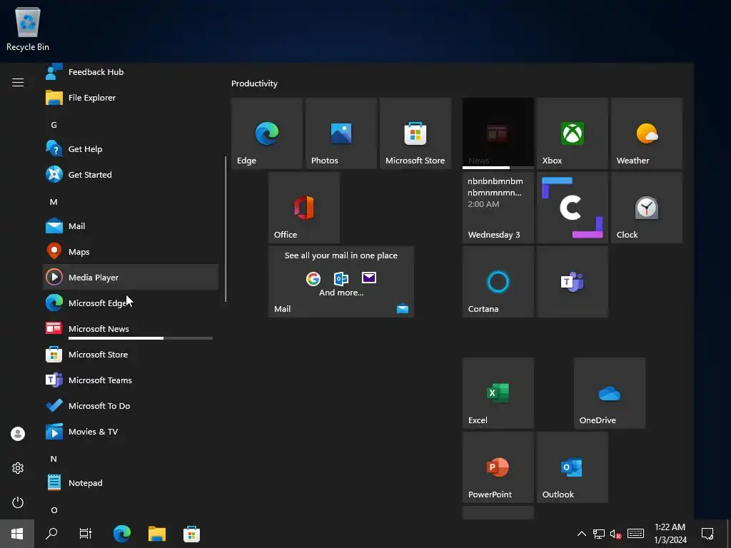Open Microsoft Store from the taskbar
This screenshot has height=548, width=731.
click(191, 534)
